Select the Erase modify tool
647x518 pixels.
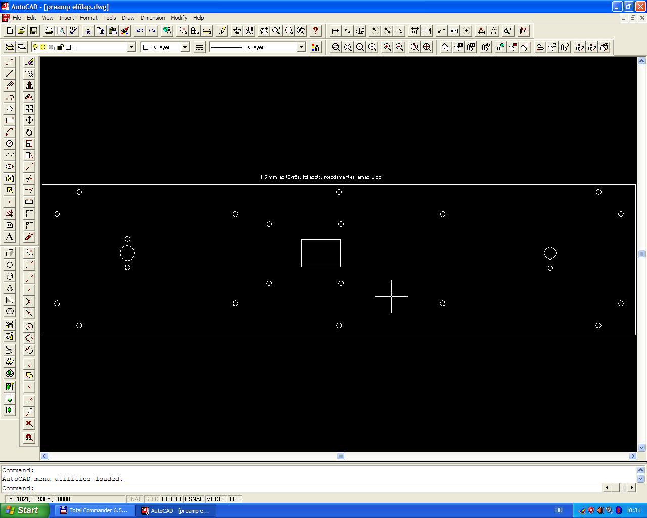(29, 62)
